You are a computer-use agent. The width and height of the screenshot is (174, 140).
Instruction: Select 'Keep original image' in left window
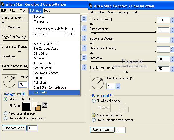tap(19, 113)
